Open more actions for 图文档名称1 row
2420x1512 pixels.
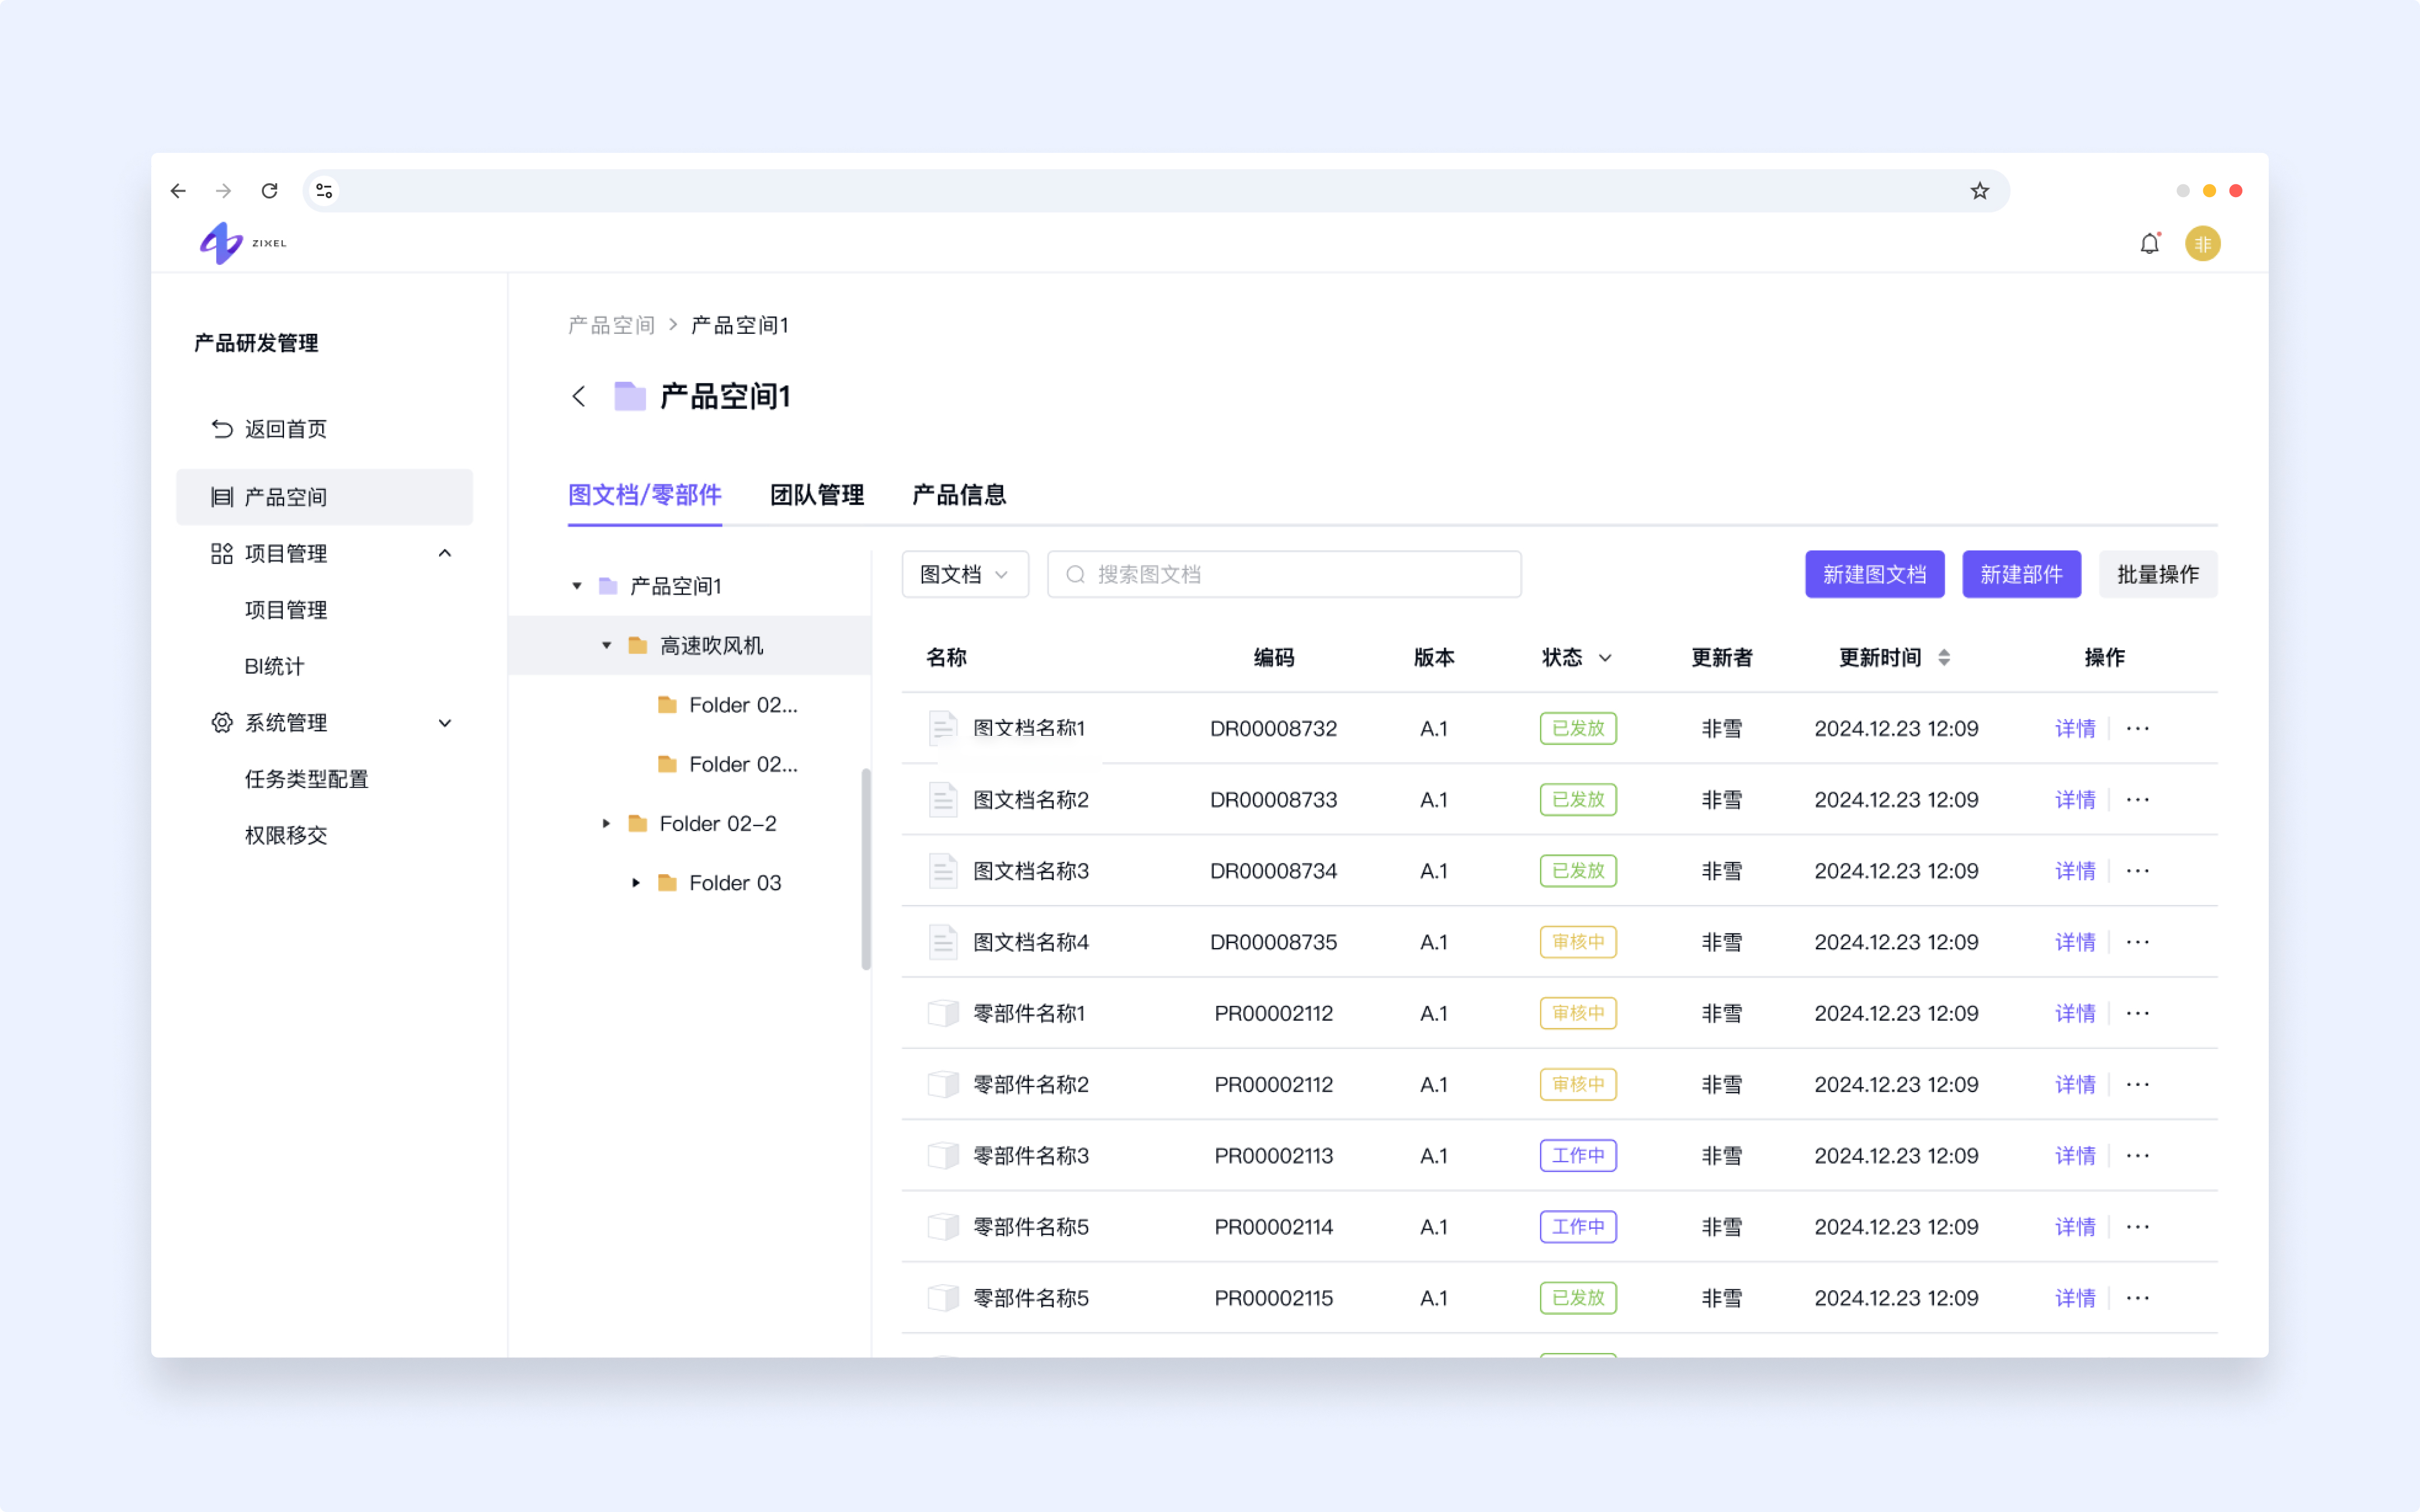click(2138, 728)
